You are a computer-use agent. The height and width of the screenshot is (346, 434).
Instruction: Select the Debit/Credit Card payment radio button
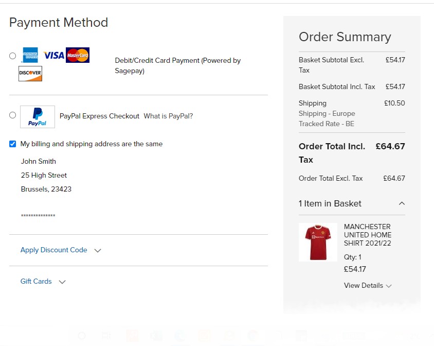click(x=13, y=56)
